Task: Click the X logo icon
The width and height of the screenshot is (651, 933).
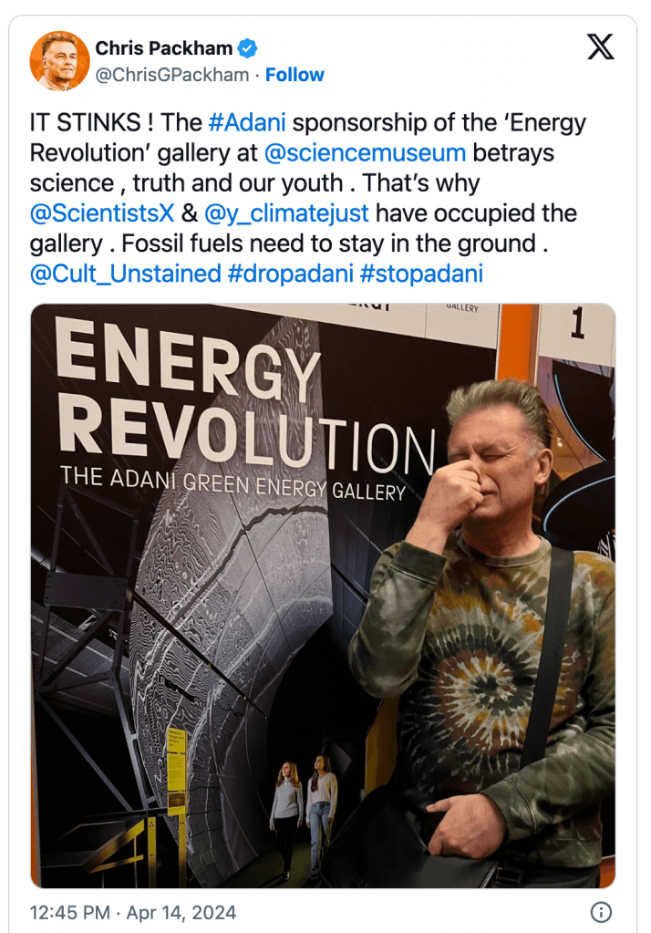Action: pos(600,47)
